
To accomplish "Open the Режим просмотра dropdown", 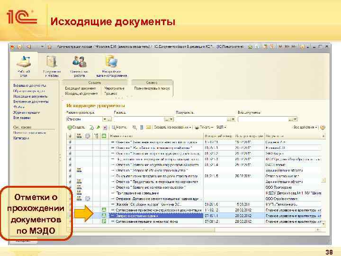I will [105, 119].
